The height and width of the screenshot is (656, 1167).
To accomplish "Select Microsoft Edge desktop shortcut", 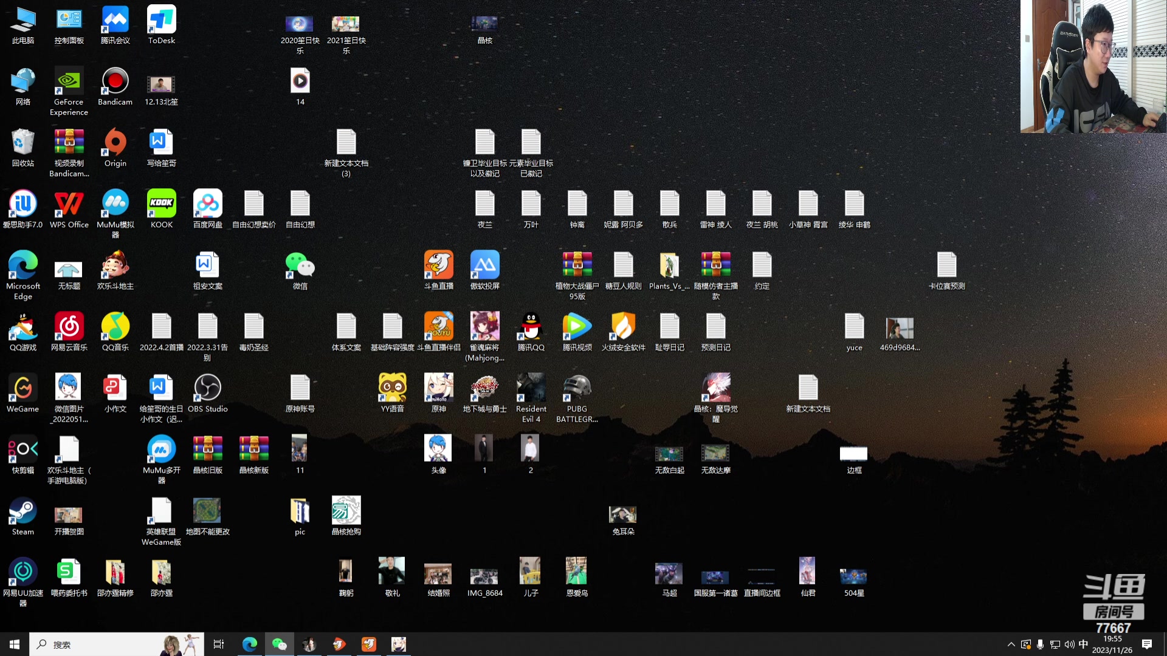I will 23,275.
